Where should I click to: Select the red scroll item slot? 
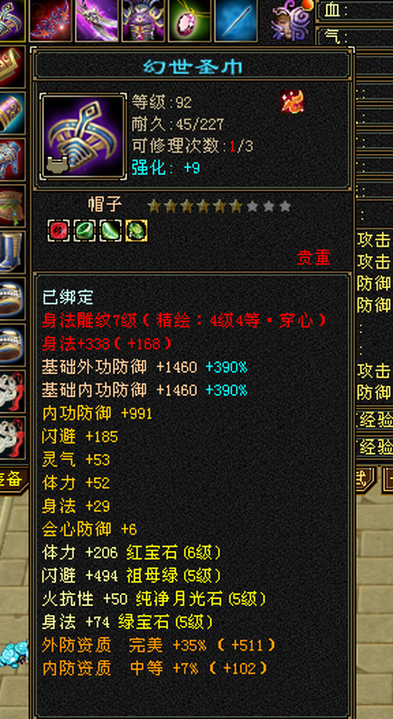click(12, 67)
